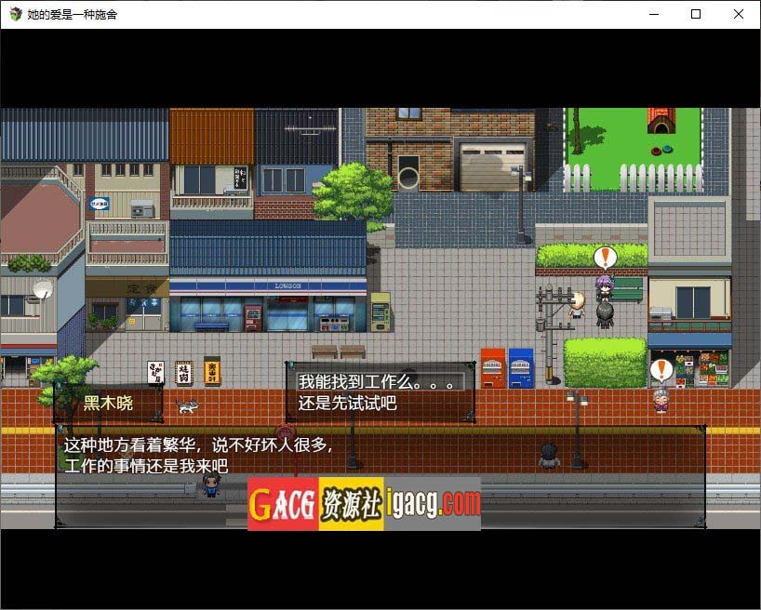The width and height of the screenshot is (761, 610).
Task: Maximize the game window
Action: (695, 15)
